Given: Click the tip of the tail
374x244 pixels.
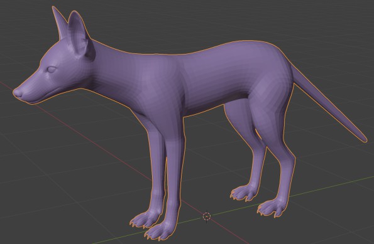Looking at the screenshot, I should 363,139.
